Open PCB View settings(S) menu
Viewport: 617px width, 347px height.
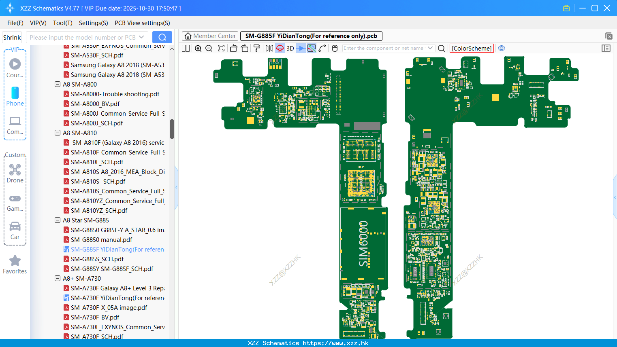click(142, 23)
